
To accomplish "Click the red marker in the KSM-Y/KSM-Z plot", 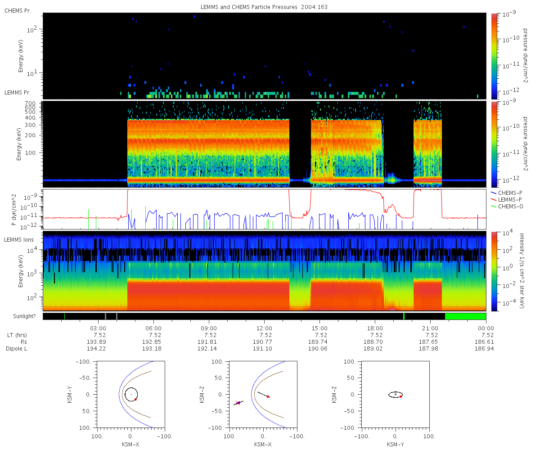I will (x=400, y=396).
